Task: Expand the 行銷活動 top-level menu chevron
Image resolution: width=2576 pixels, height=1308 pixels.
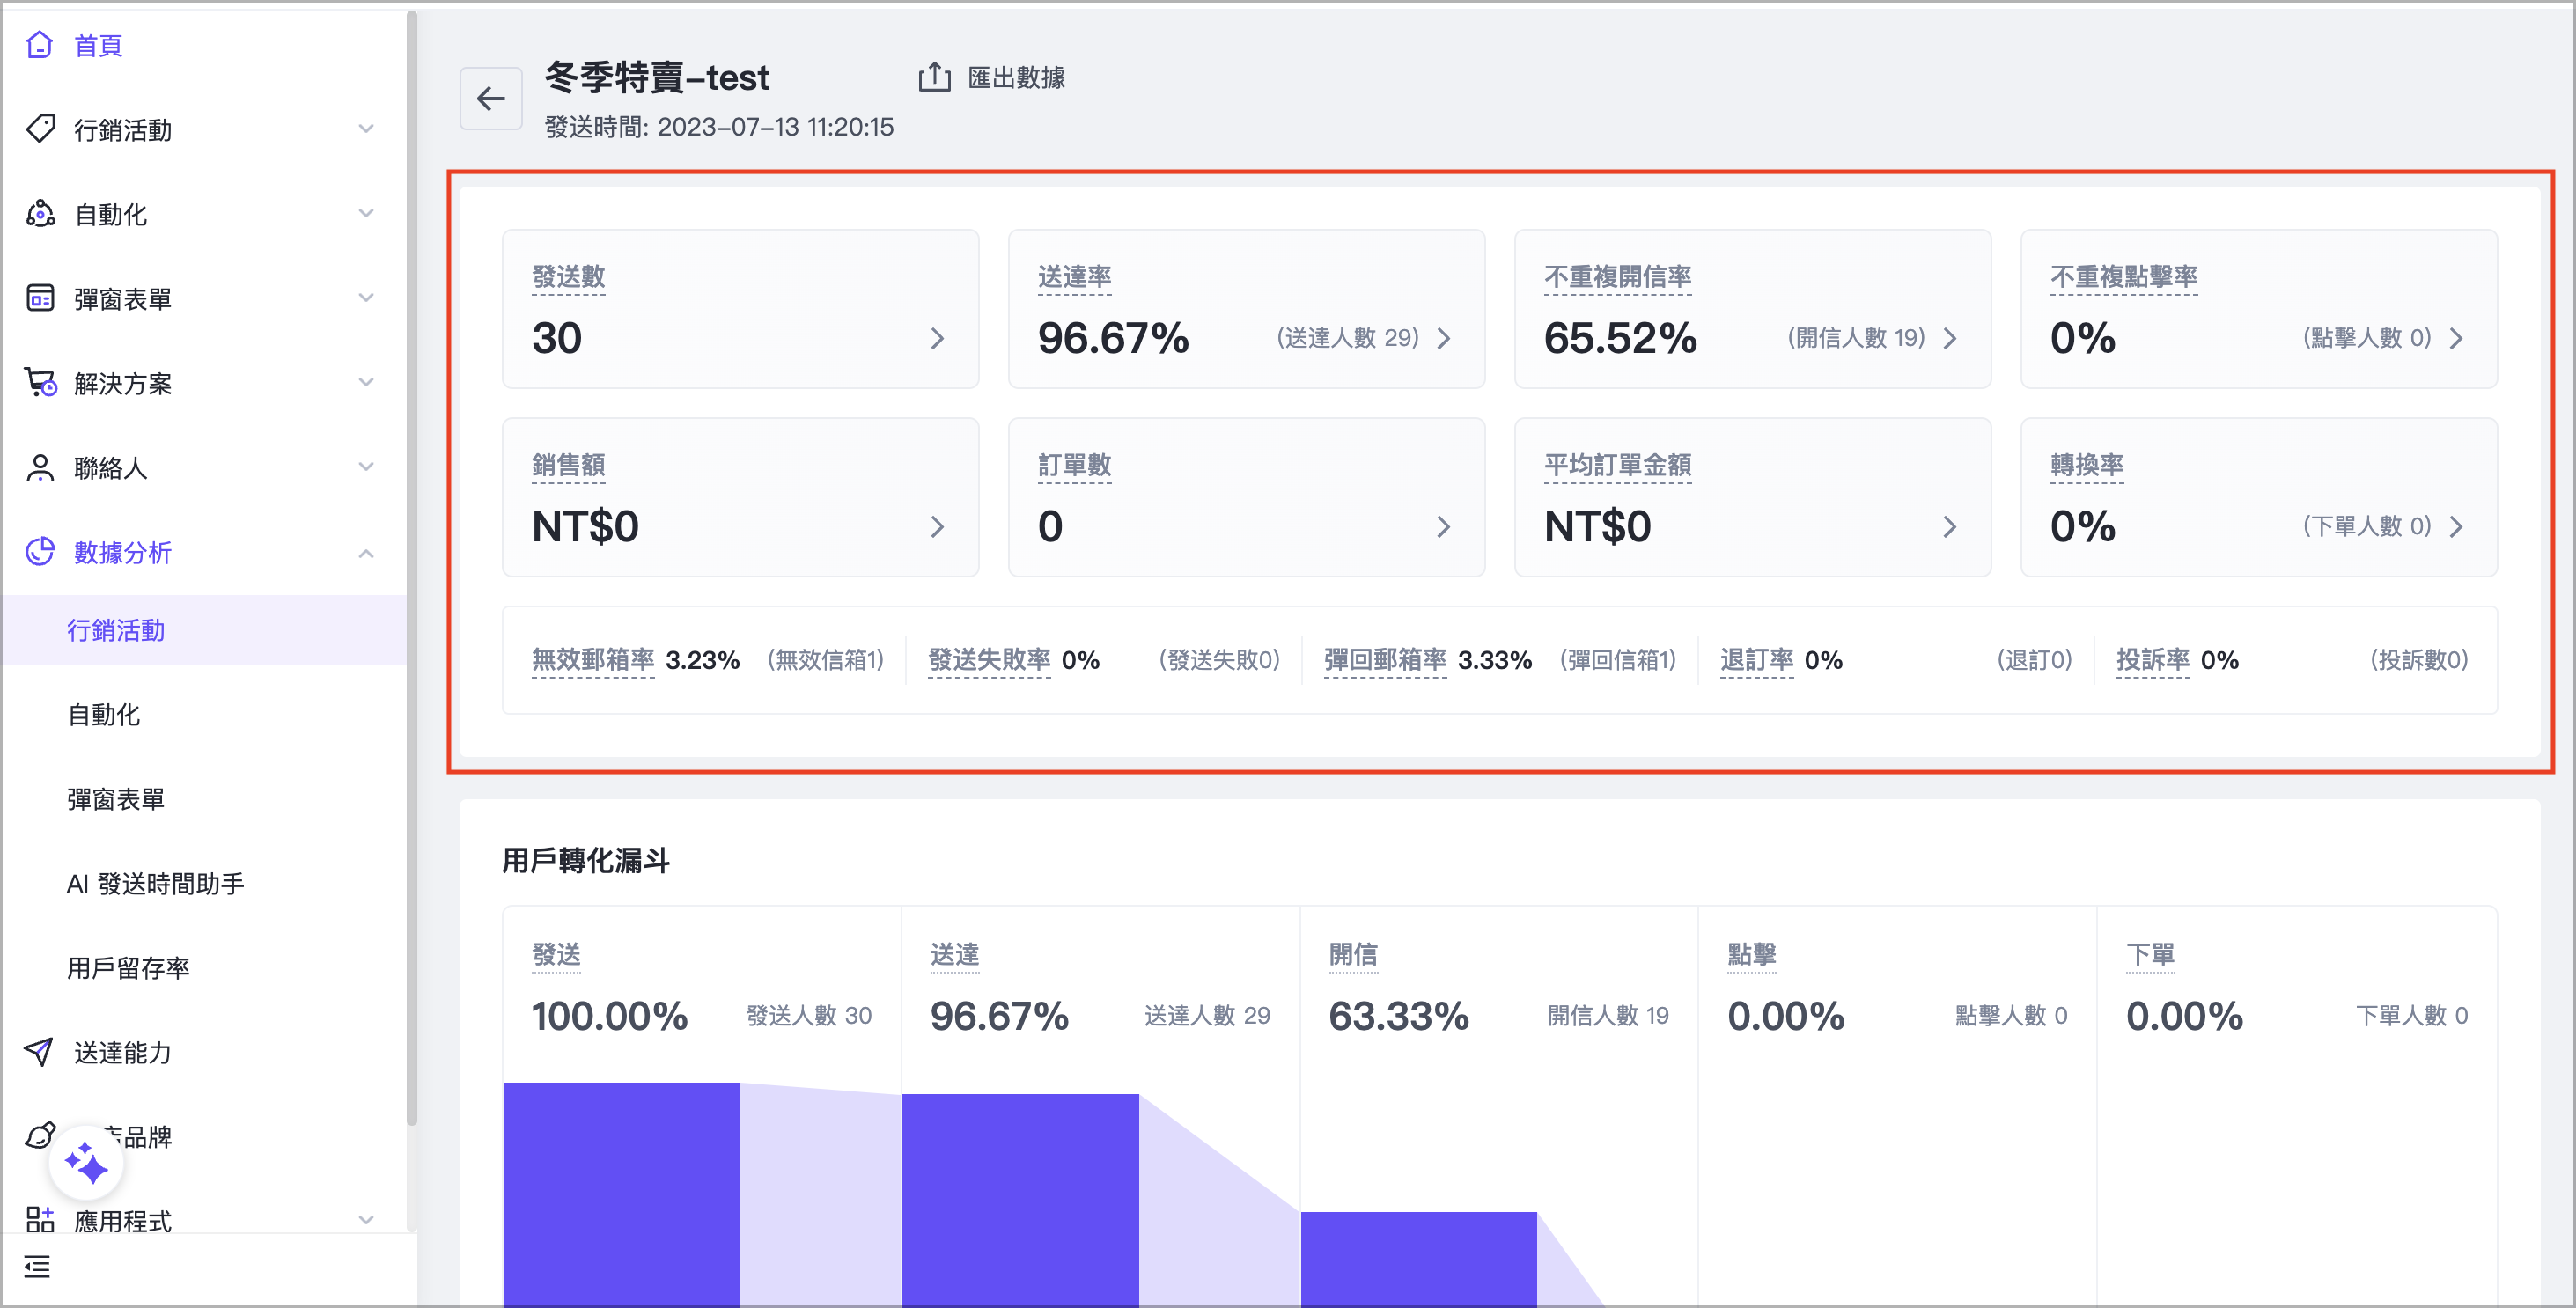Action: (x=366, y=129)
